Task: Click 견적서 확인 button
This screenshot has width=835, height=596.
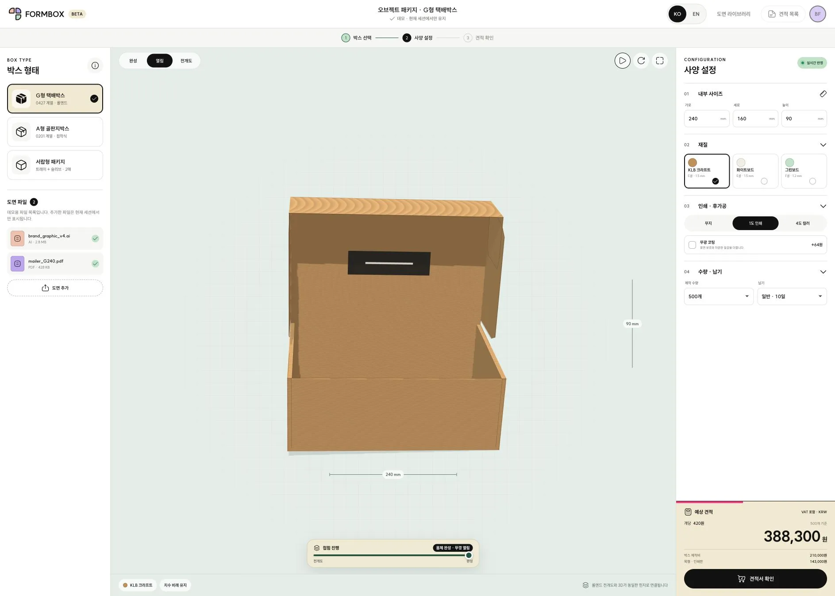Action: 755,579
